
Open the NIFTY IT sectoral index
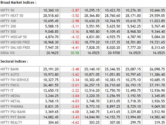[x=7, y=91]
